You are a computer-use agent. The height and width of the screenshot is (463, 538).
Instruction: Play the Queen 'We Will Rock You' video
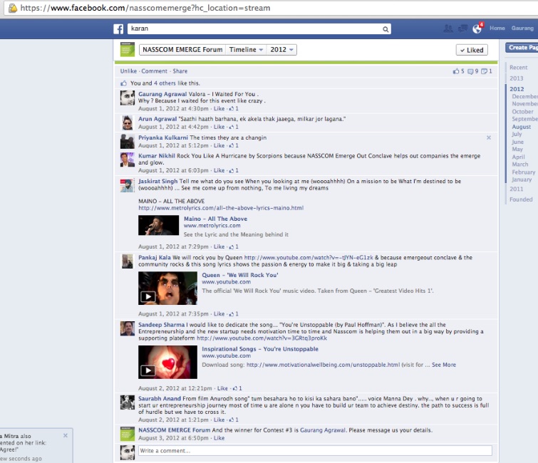pyautogui.click(x=167, y=288)
